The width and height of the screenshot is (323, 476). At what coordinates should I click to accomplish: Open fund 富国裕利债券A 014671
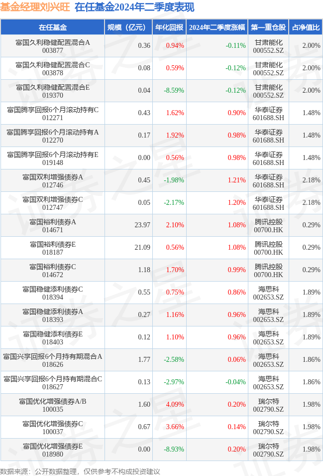coord(53,225)
